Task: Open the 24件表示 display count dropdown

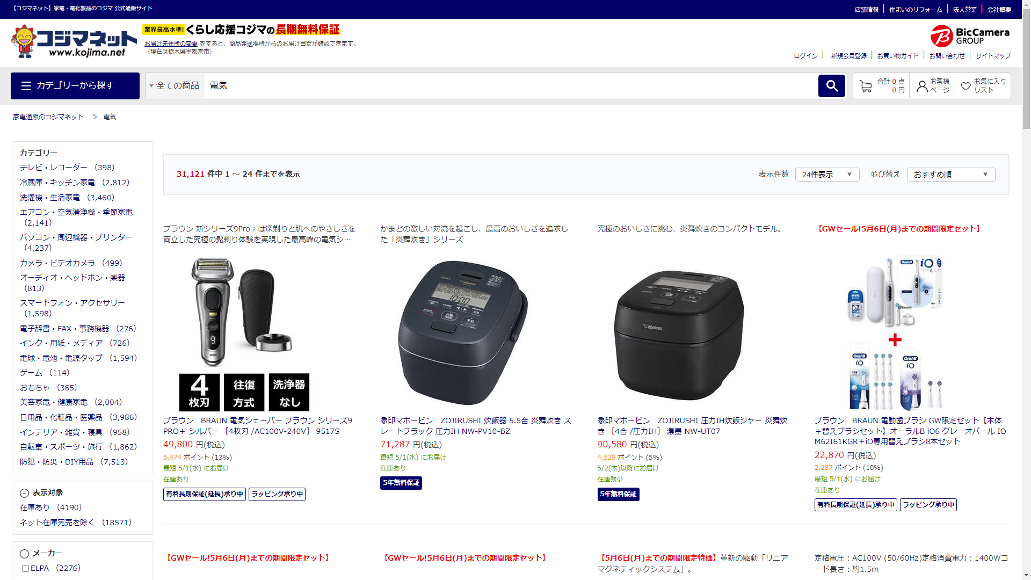Action: (x=826, y=175)
